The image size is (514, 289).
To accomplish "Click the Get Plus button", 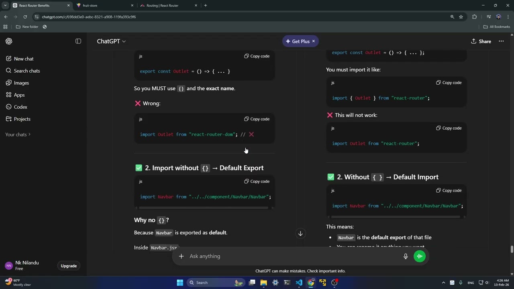I will pyautogui.click(x=298, y=41).
